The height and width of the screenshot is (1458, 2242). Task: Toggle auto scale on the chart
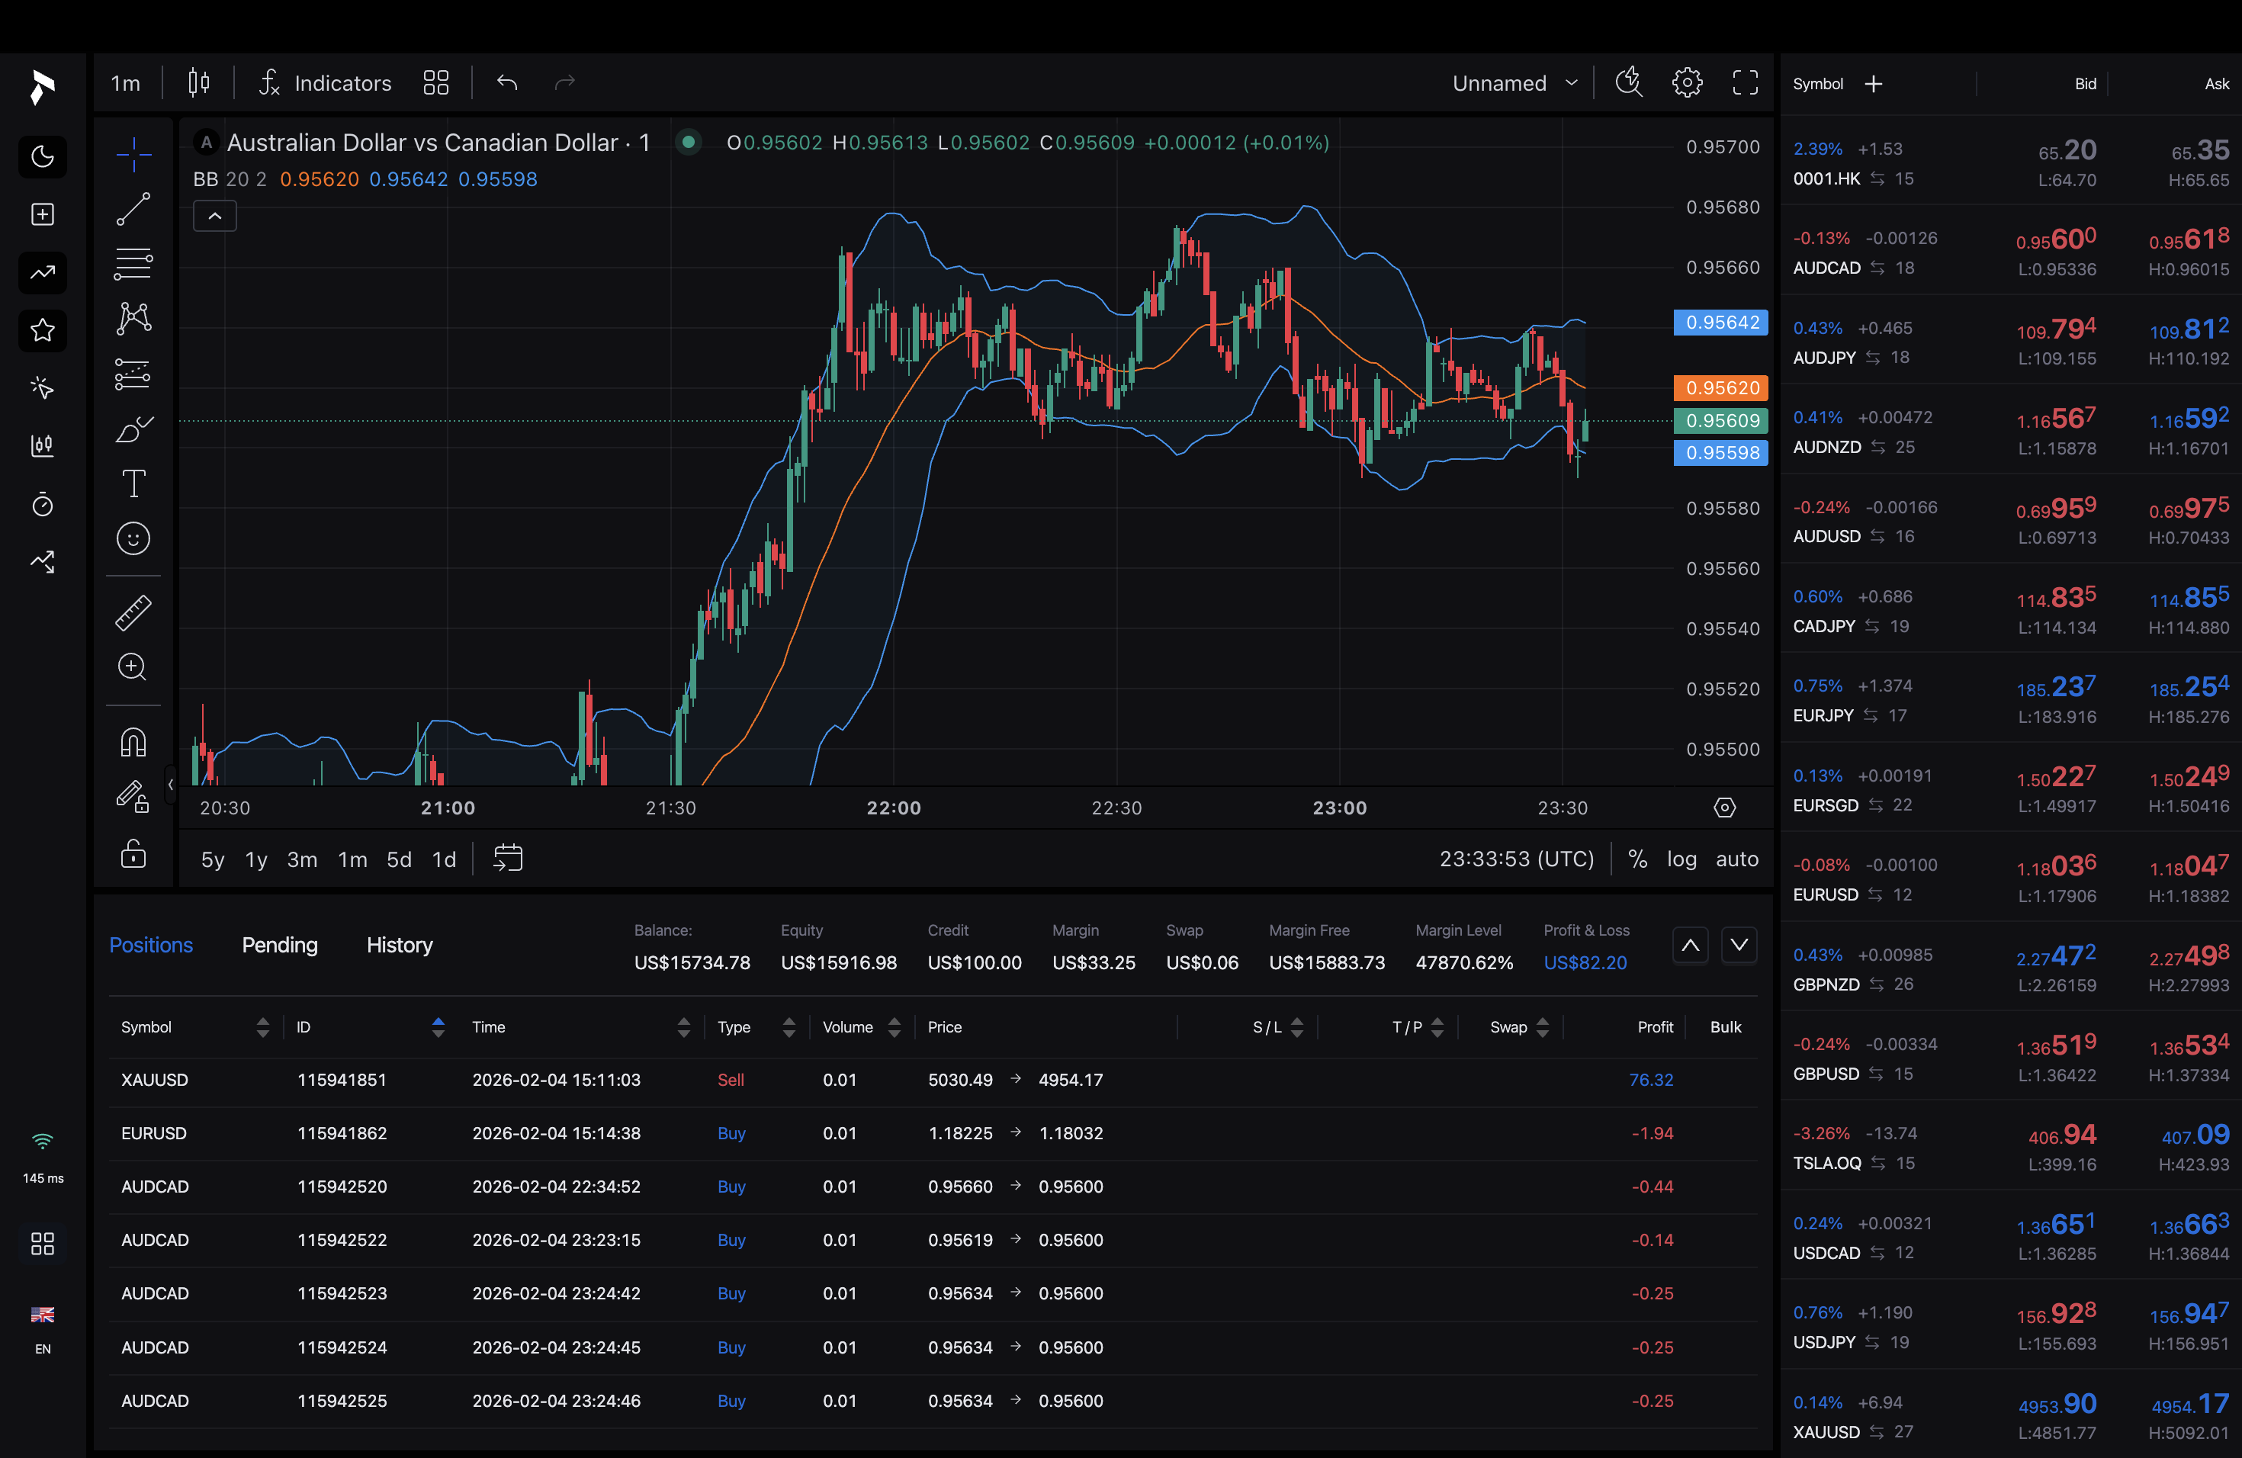(x=1736, y=859)
